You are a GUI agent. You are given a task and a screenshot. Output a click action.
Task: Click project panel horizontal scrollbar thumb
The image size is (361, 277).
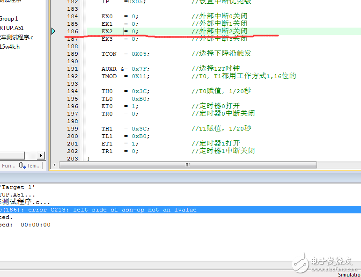12,155
